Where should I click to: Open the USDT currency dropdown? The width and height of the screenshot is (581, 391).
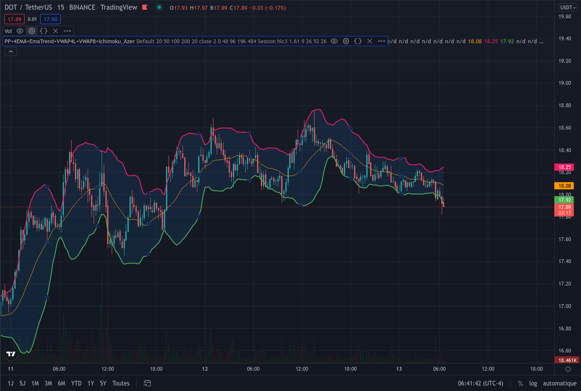(x=568, y=7)
